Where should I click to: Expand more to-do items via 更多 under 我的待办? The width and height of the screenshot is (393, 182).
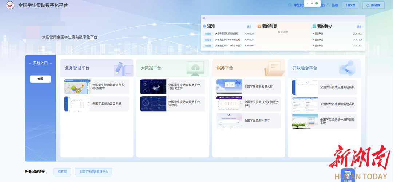pyautogui.click(x=360, y=27)
